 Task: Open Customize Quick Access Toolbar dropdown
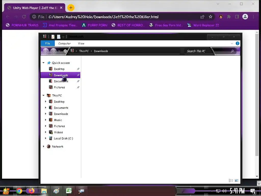(x=63, y=37)
